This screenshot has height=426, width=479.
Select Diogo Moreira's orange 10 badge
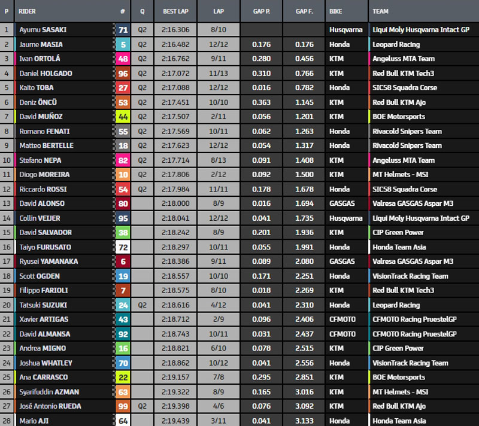(x=123, y=175)
